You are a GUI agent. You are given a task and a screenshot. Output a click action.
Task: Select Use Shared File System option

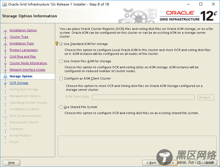coord(61,107)
